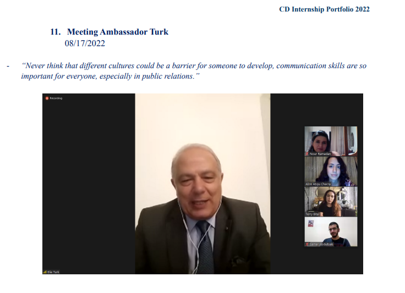
Task: Click the red Recording indicator icon
Action: [x=47, y=98]
